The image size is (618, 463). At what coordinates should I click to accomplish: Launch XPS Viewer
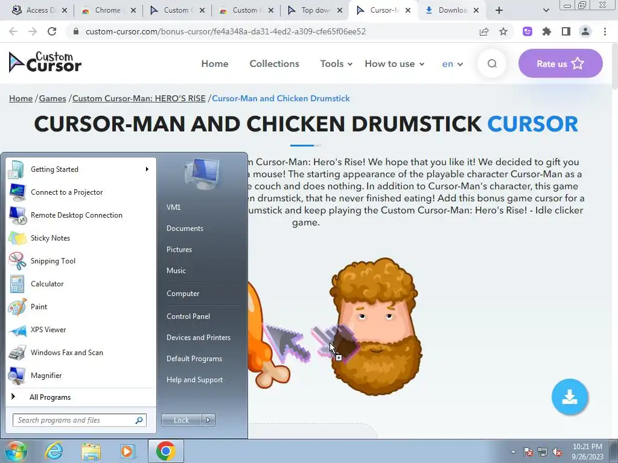pyautogui.click(x=81, y=330)
